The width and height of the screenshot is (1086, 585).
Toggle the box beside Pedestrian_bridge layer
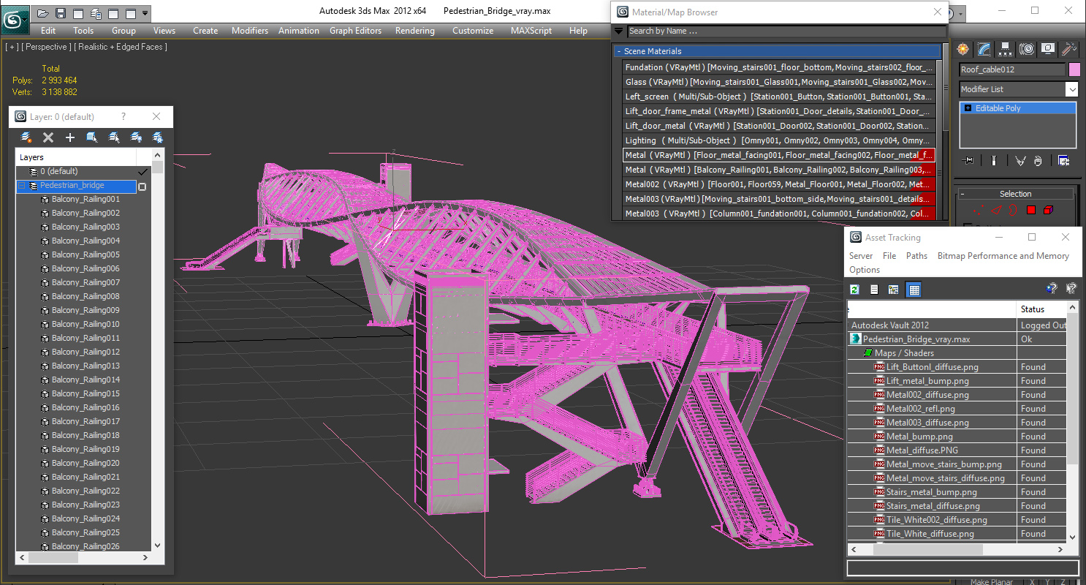click(x=143, y=186)
